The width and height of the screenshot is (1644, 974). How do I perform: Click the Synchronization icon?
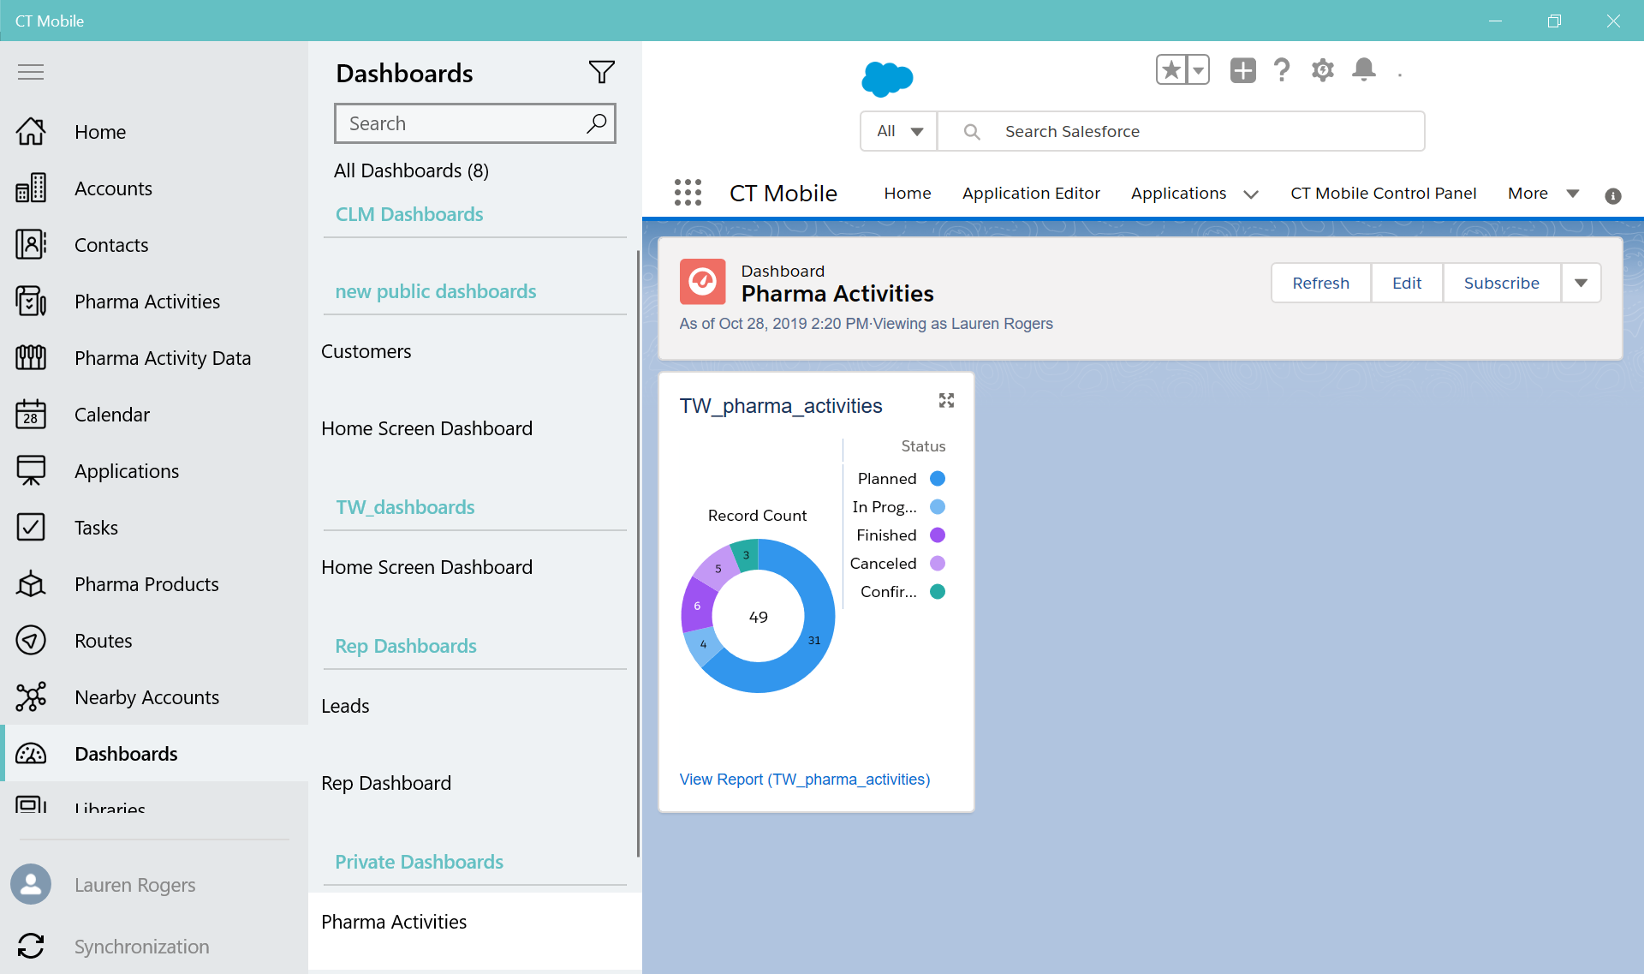(31, 946)
